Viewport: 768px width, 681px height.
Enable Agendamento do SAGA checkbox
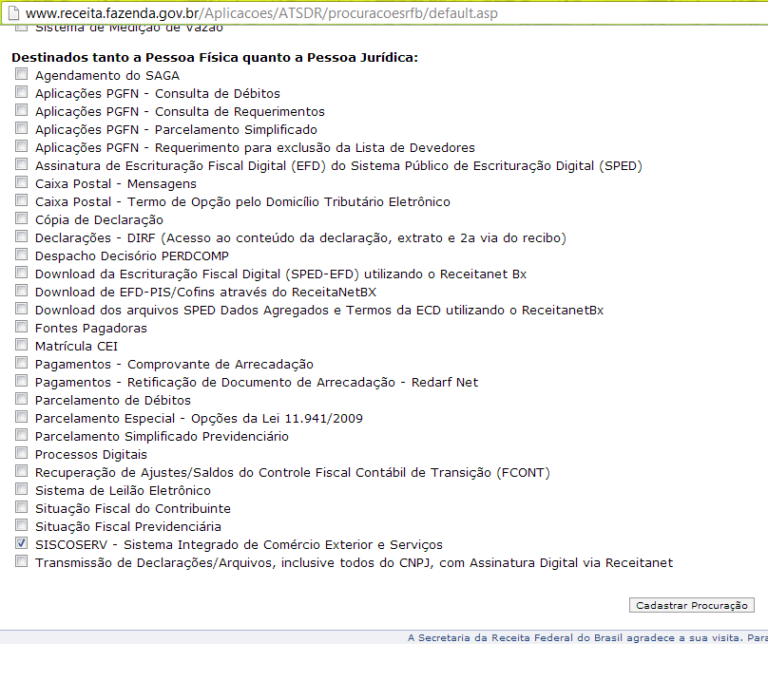pyautogui.click(x=21, y=74)
